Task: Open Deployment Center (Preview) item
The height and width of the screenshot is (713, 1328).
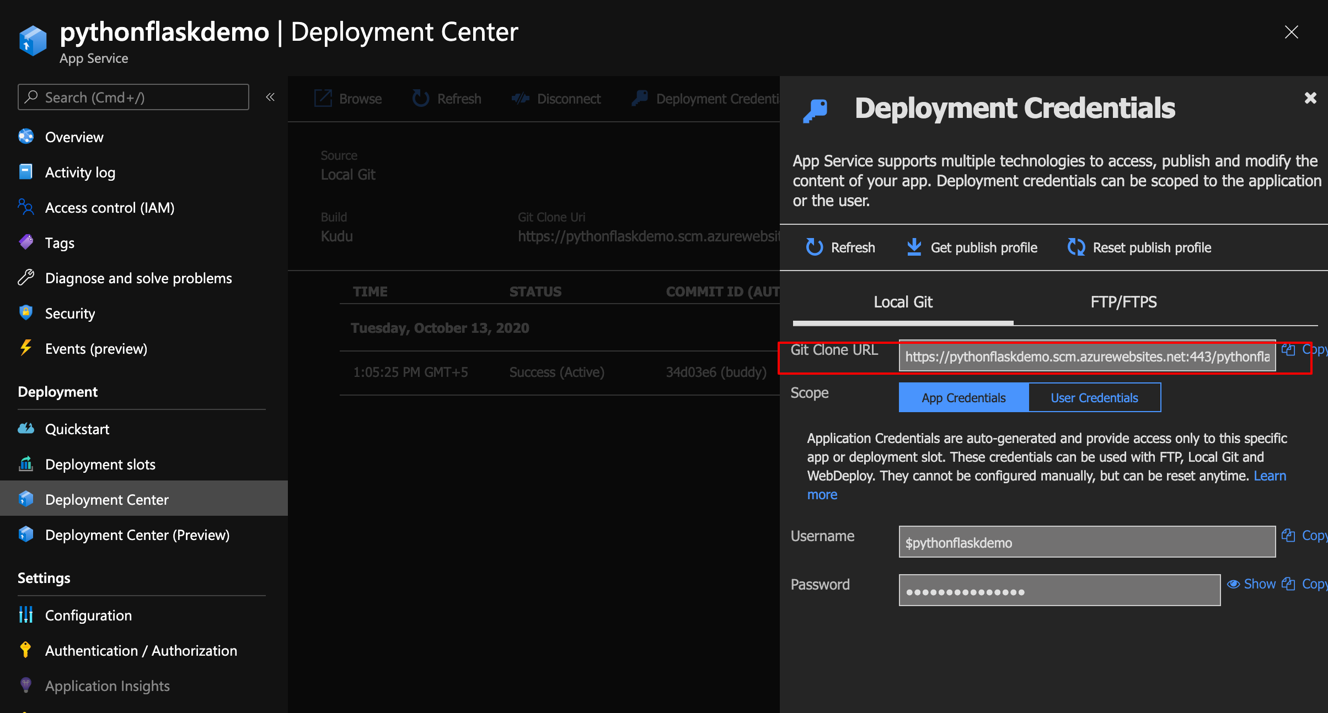Action: (137, 535)
